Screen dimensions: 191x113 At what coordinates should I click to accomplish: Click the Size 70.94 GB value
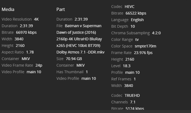coord(74,59)
